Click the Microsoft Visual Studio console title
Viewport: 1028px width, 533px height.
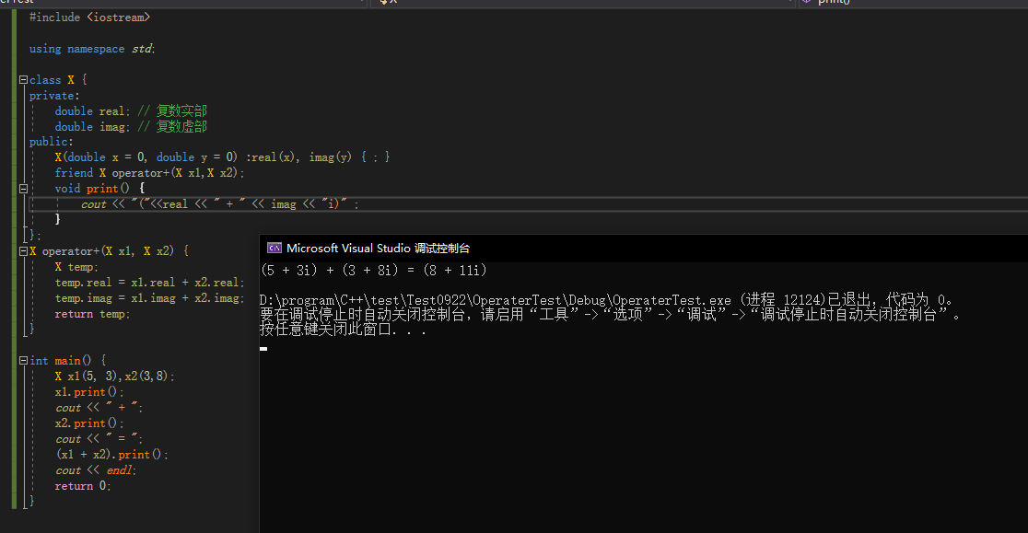tap(379, 249)
